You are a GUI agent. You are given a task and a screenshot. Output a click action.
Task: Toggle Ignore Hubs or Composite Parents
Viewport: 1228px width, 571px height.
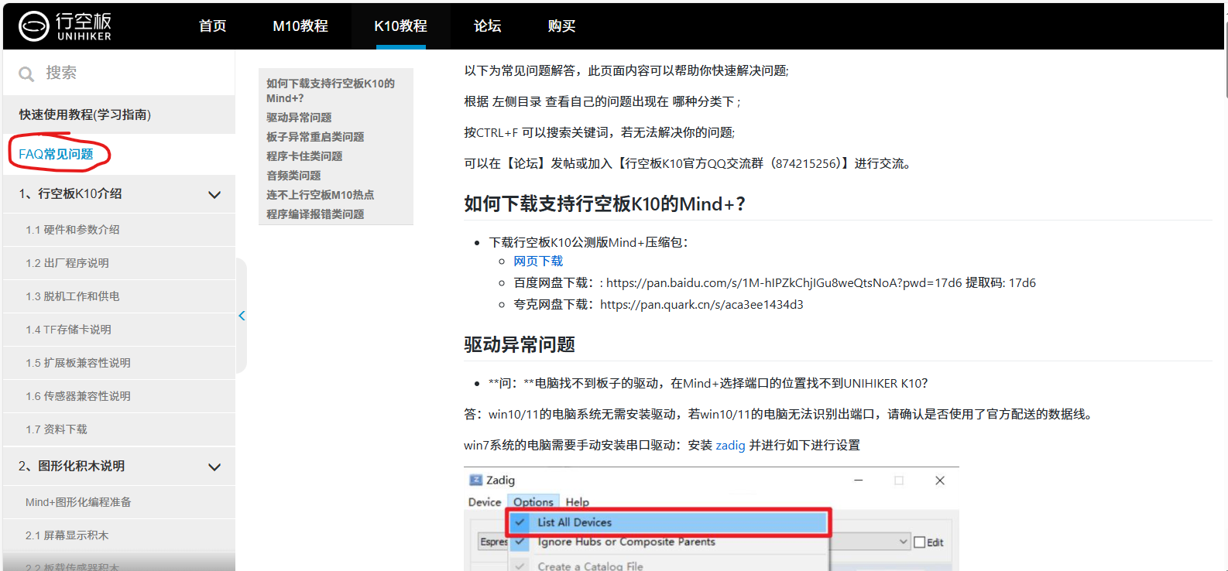coord(626,542)
